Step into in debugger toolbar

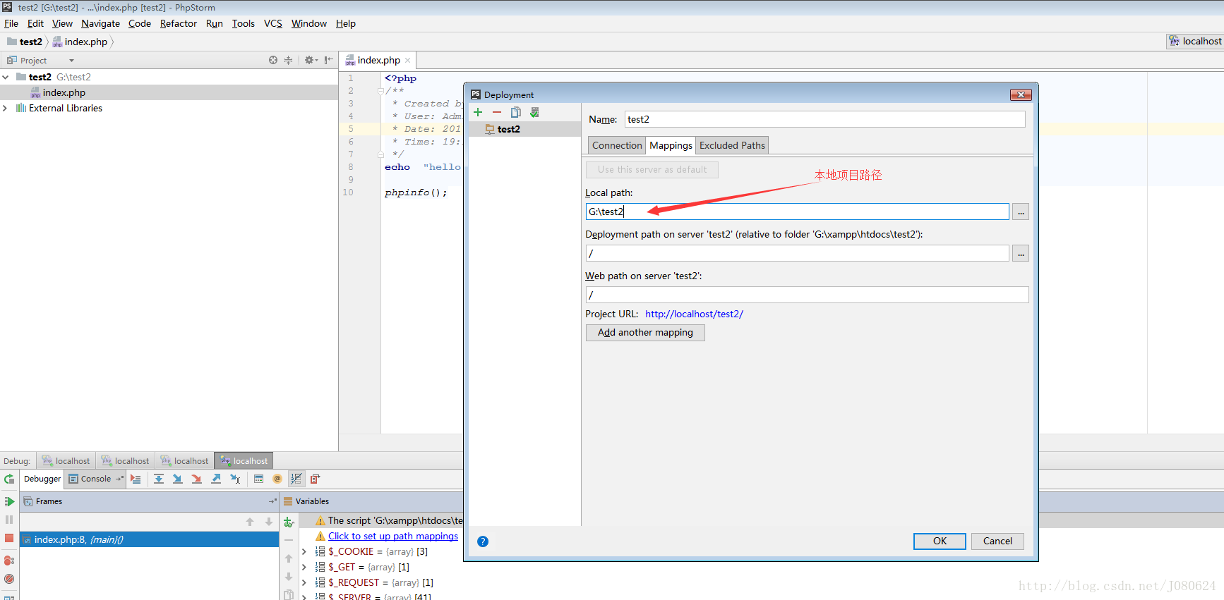coord(178,479)
